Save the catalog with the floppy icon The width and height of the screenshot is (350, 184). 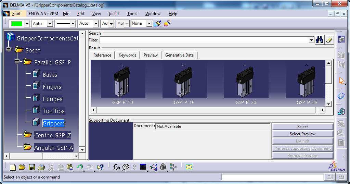(32, 167)
